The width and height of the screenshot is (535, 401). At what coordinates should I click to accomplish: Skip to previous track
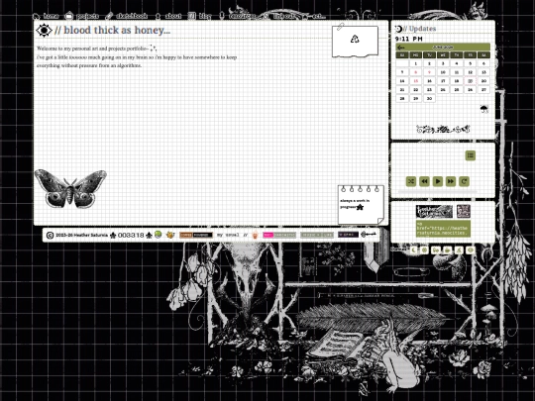coord(424,181)
